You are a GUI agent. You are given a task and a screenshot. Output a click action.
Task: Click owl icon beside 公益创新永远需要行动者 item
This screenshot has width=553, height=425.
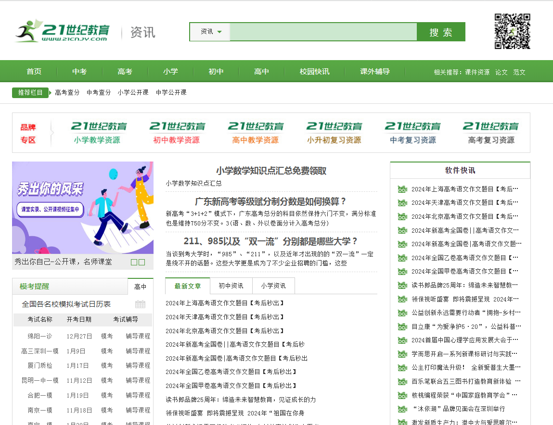402,312
